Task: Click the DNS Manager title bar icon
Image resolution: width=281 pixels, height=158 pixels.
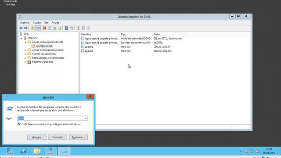Action: [x=20, y=17]
